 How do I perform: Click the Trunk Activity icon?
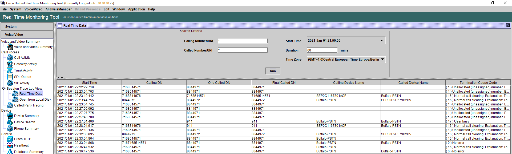pyautogui.click(x=10, y=70)
